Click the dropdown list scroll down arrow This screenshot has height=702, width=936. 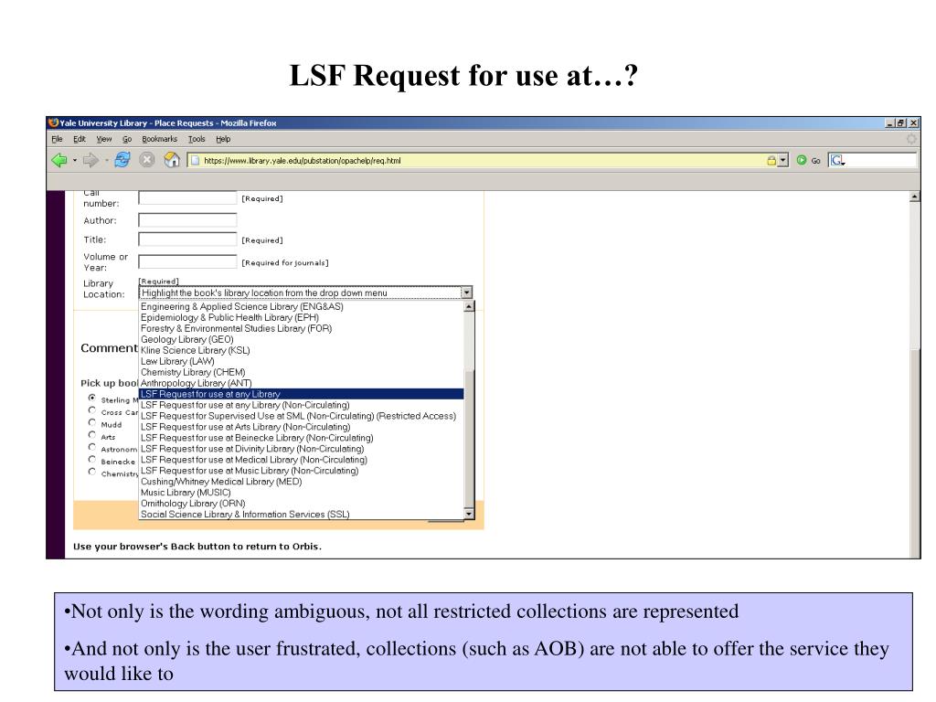pos(469,514)
